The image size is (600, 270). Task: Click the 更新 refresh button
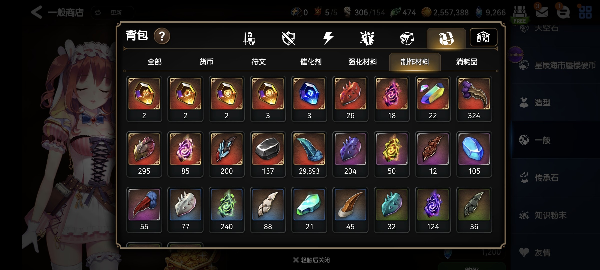pyautogui.click(x=112, y=12)
